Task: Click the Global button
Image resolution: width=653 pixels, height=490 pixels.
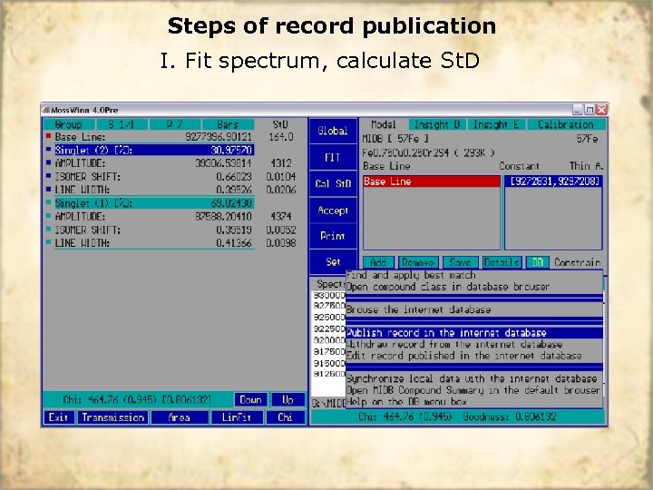Action: click(333, 131)
